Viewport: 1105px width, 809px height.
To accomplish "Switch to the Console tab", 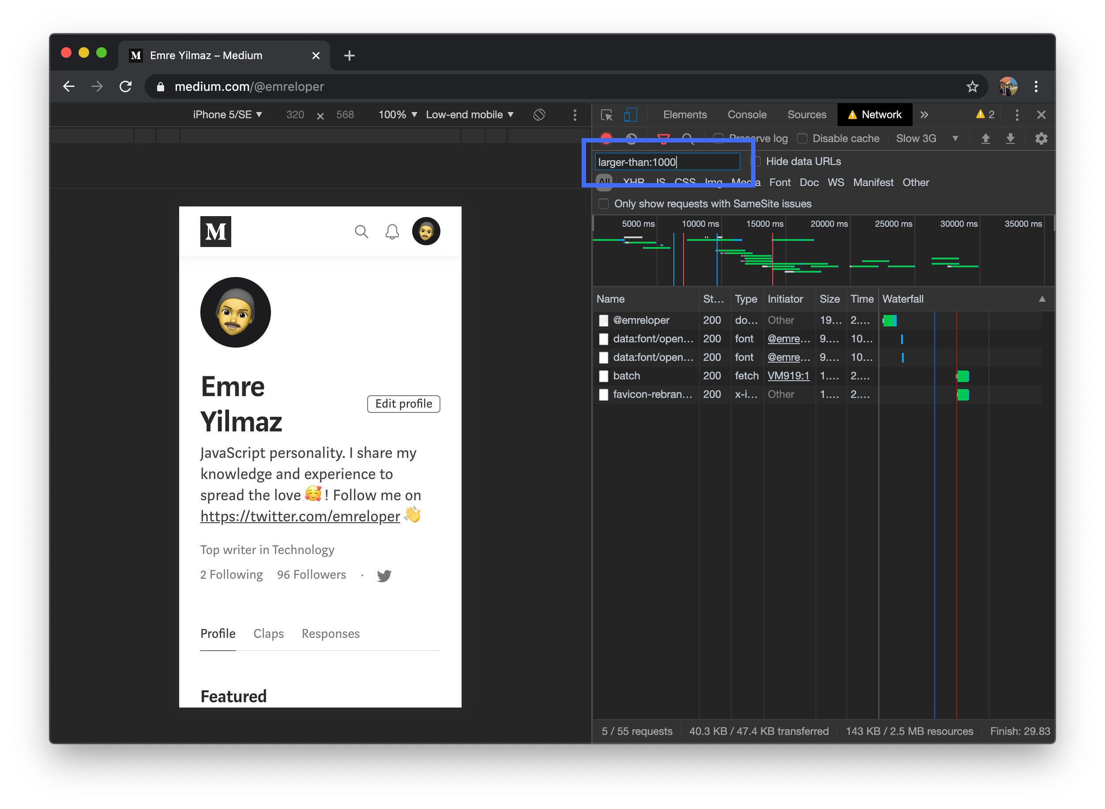I will click(x=747, y=115).
